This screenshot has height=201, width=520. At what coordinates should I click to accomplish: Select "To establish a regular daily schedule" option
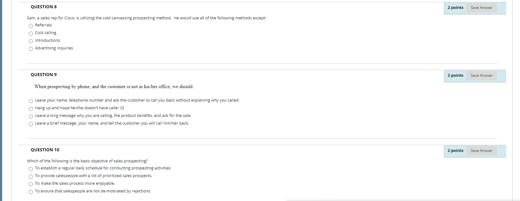[x=31, y=168]
